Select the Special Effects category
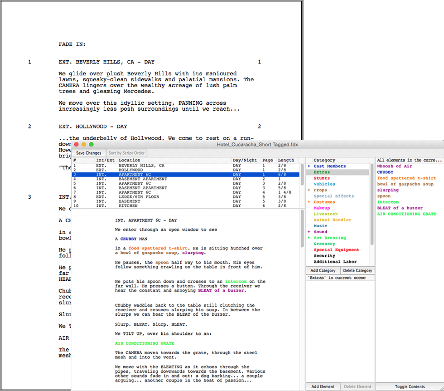Viewport: 444px width, 391px height. click(333, 196)
